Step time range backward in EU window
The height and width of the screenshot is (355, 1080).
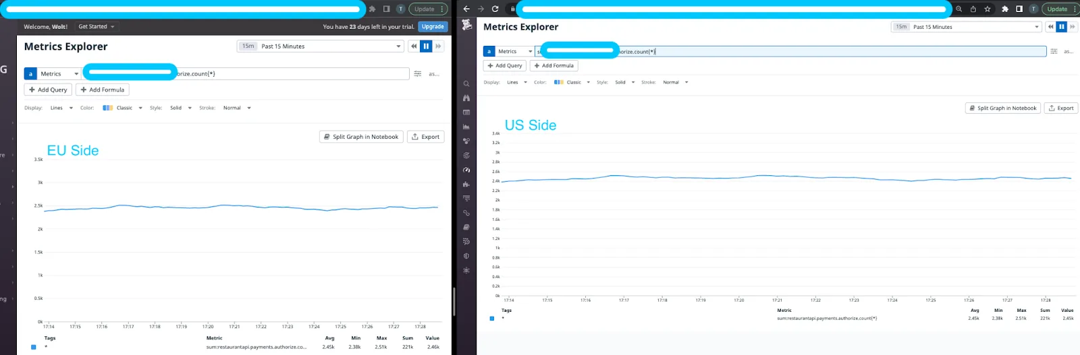414,46
